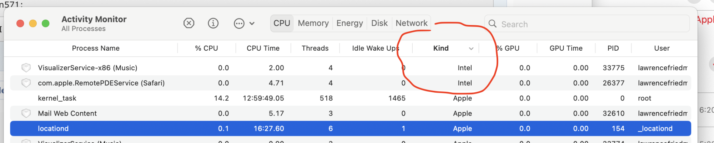Click the search magnifier icon
714x143 pixels.
(492, 24)
